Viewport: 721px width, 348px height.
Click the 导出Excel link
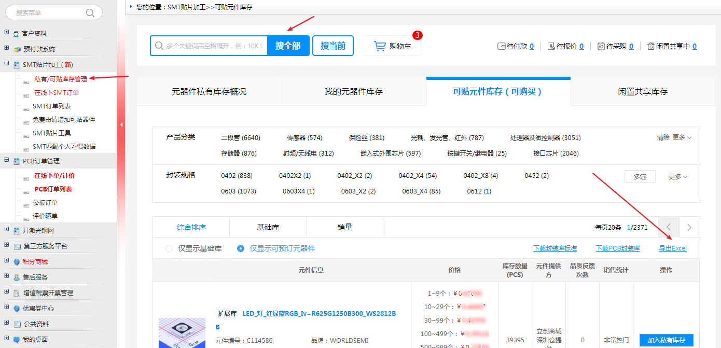tap(672, 248)
